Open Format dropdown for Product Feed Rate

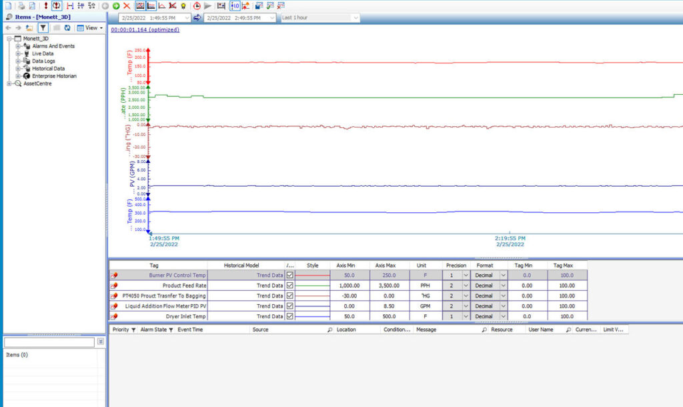click(x=503, y=286)
